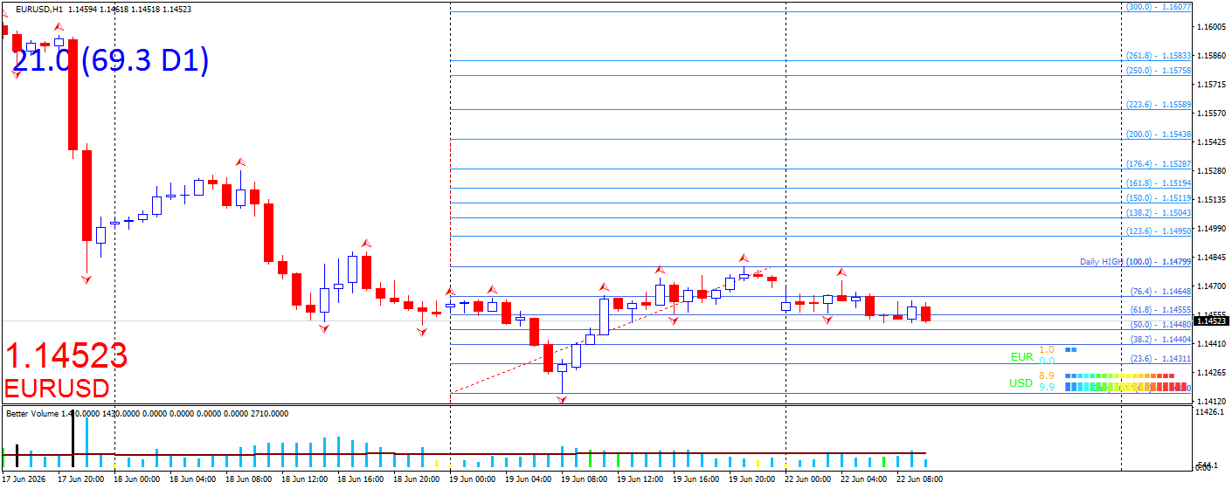The width and height of the screenshot is (1232, 489).
Task: Click the (61.8) - 1.14555 Fibonacci label
Action: [1161, 310]
